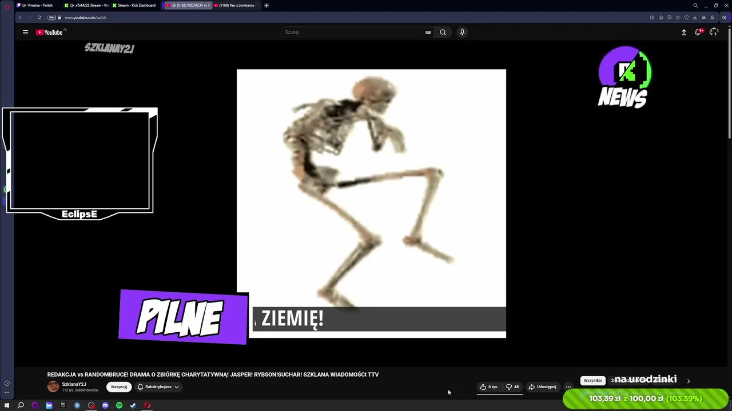Go back in browser history
732x411 pixels.
20,17
